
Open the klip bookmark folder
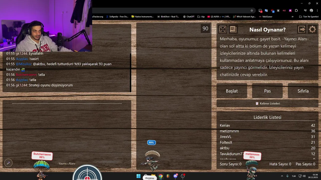201,17
